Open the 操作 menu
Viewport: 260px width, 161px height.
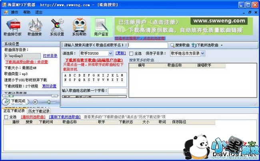(14, 12)
